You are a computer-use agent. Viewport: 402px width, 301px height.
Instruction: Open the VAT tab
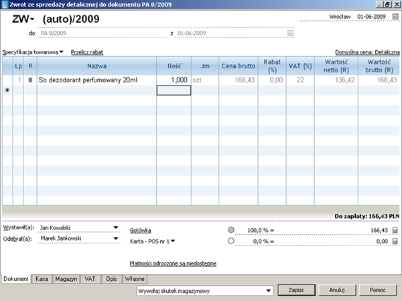90,278
